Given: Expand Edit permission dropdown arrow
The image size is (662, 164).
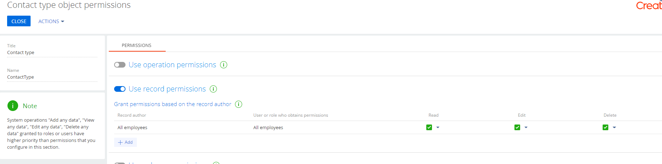Looking at the screenshot, I should [526, 127].
